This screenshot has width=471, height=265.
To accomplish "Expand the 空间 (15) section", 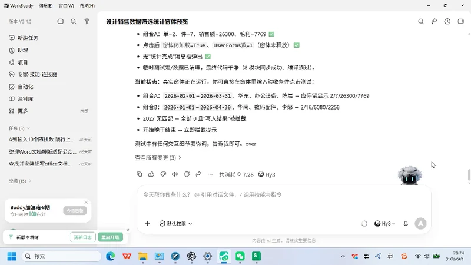I will click(x=20, y=181).
